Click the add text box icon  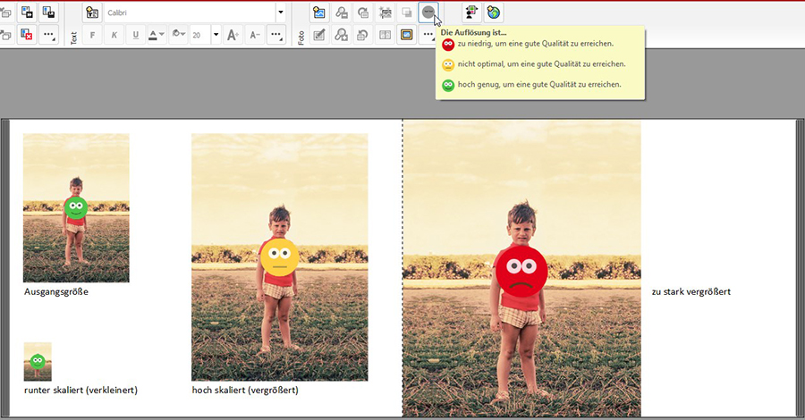tap(92, 13)
